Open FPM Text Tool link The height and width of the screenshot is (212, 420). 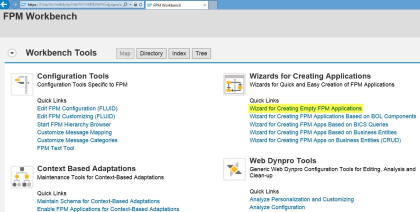point(55,148)
